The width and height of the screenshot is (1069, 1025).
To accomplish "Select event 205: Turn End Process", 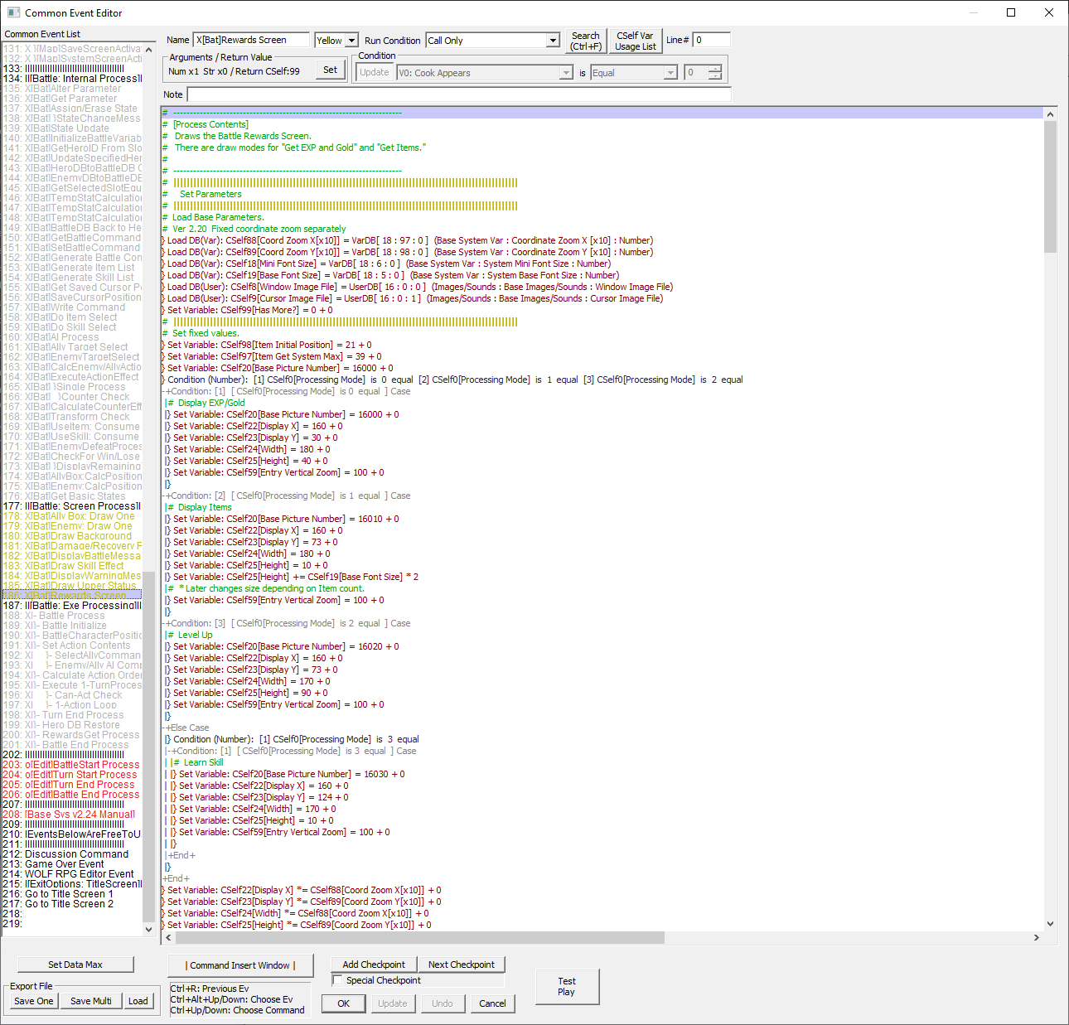I will 72,785.
